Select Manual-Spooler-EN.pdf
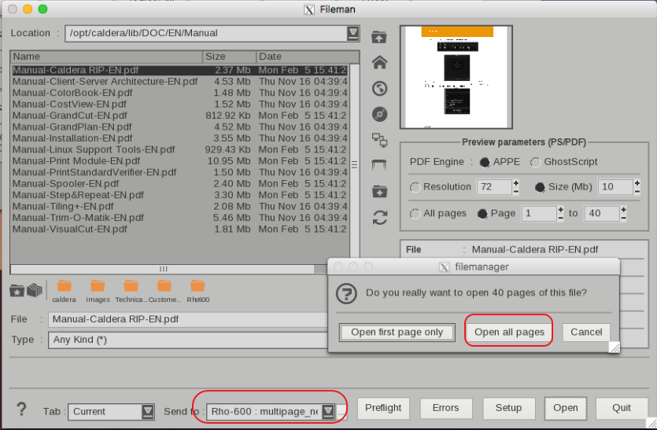 pyautogui.click(x=179, y=183)
